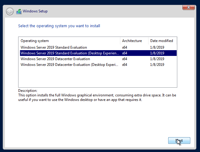Viewport: 200px width, 152px height.
Task: Click the back arrow icon
Action: point(10,11)
